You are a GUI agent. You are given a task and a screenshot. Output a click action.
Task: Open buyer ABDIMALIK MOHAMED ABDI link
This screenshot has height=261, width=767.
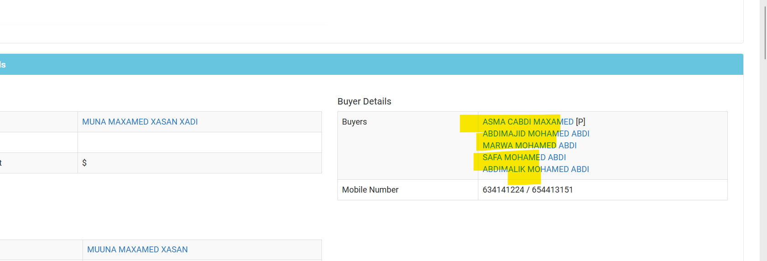[536, 169]
